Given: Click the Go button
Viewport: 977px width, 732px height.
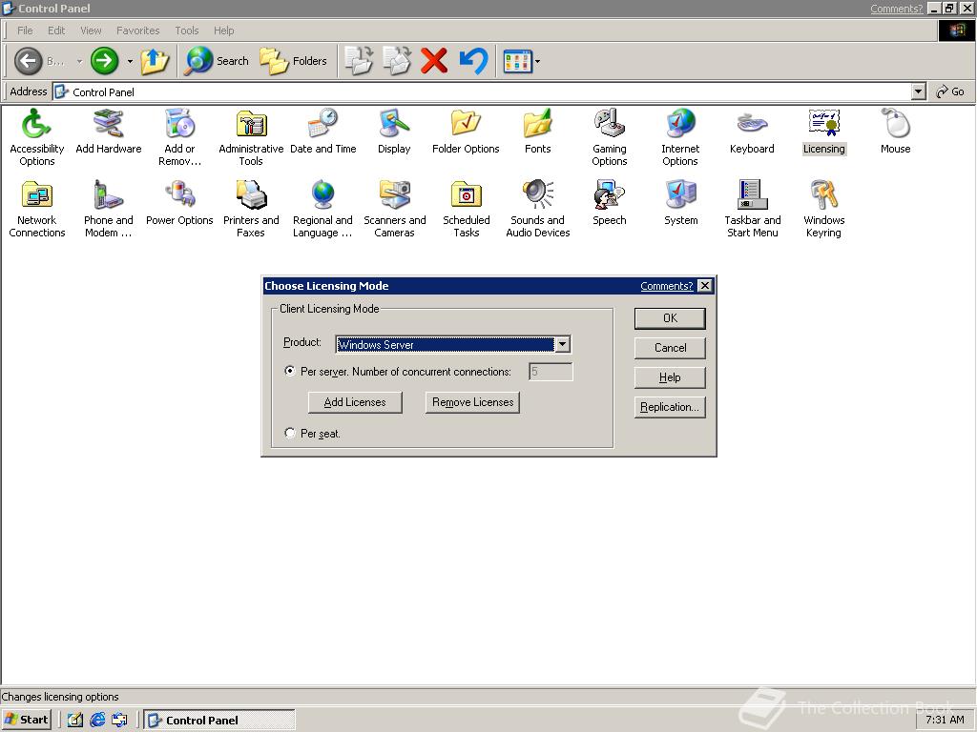Looking at the screenshot, I should (951, 91).
